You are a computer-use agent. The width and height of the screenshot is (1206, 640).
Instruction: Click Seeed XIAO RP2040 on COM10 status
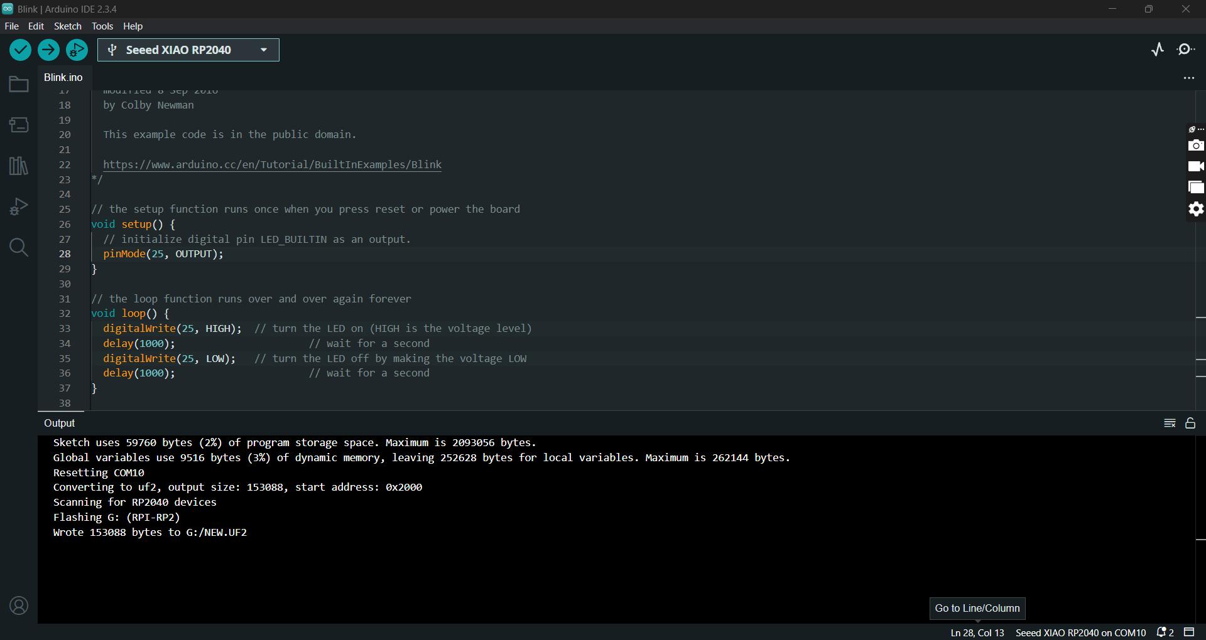pyautogui.click(x=1080, y=632)
